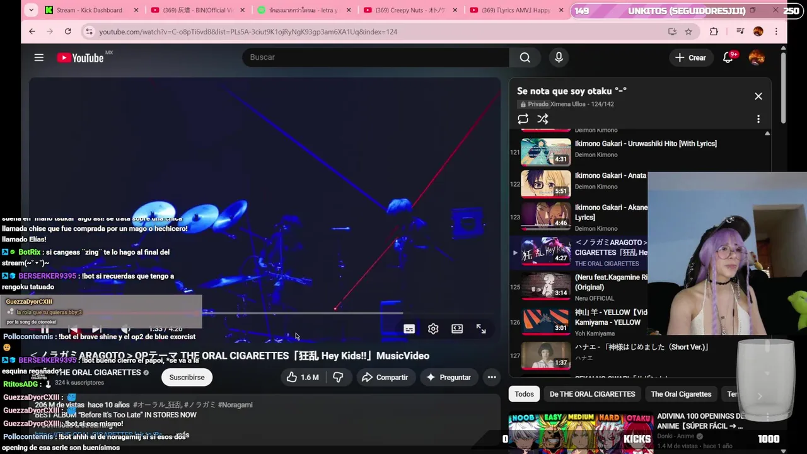Viewport: 807px width, 454px height.
Task: Play Ikimono Gakari - Anata playlist item
Action: [x=578, y=184]
